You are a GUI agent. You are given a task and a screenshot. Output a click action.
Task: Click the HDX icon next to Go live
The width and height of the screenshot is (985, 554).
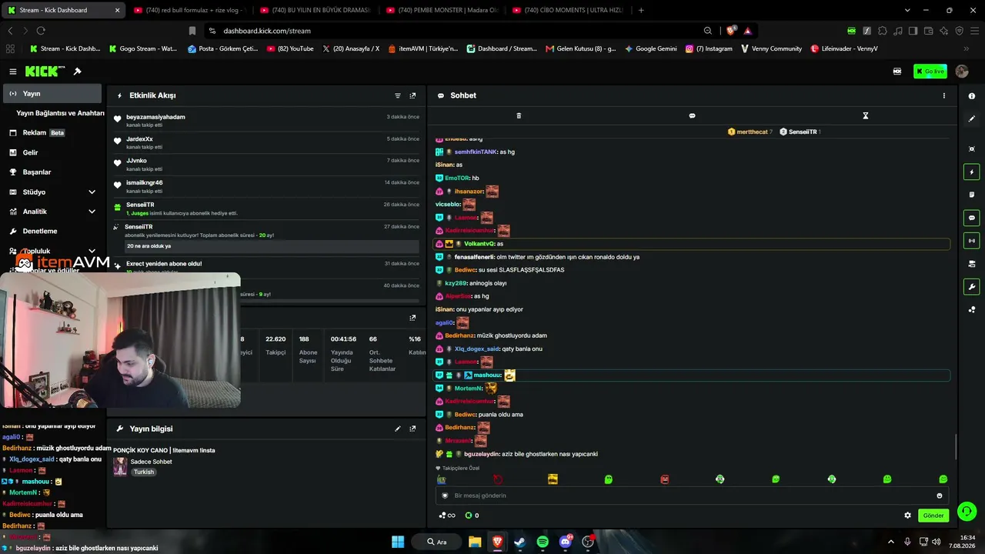[x=897, y=72]
